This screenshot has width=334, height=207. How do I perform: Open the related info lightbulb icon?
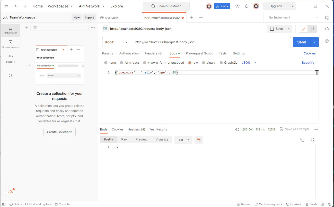pos(327,41)
